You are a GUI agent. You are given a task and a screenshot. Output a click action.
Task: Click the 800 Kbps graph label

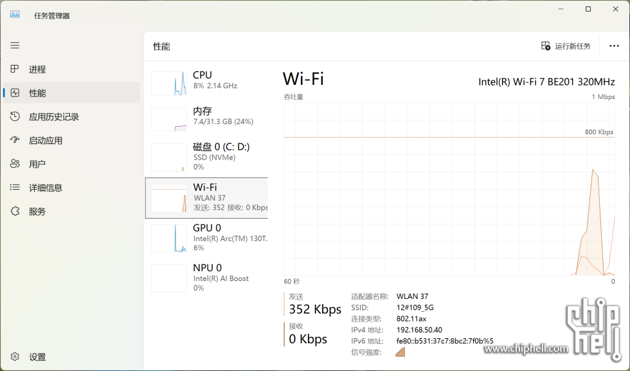pos(599,132)
